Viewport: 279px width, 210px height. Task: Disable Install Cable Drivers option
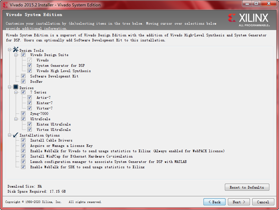[23, 140]
